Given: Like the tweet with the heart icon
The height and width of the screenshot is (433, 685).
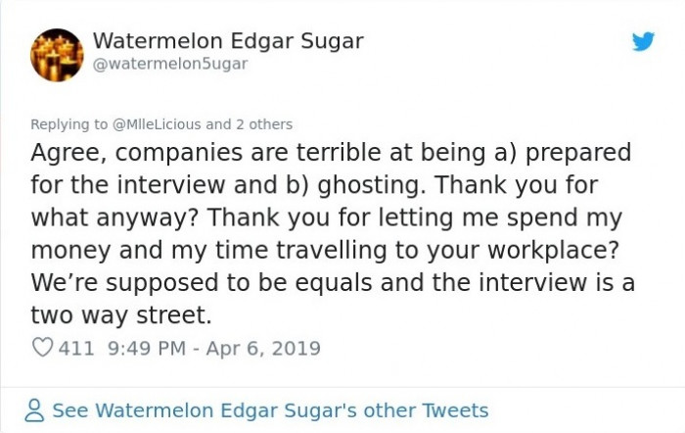Looking at the screenshot, I should pos(42,348).
